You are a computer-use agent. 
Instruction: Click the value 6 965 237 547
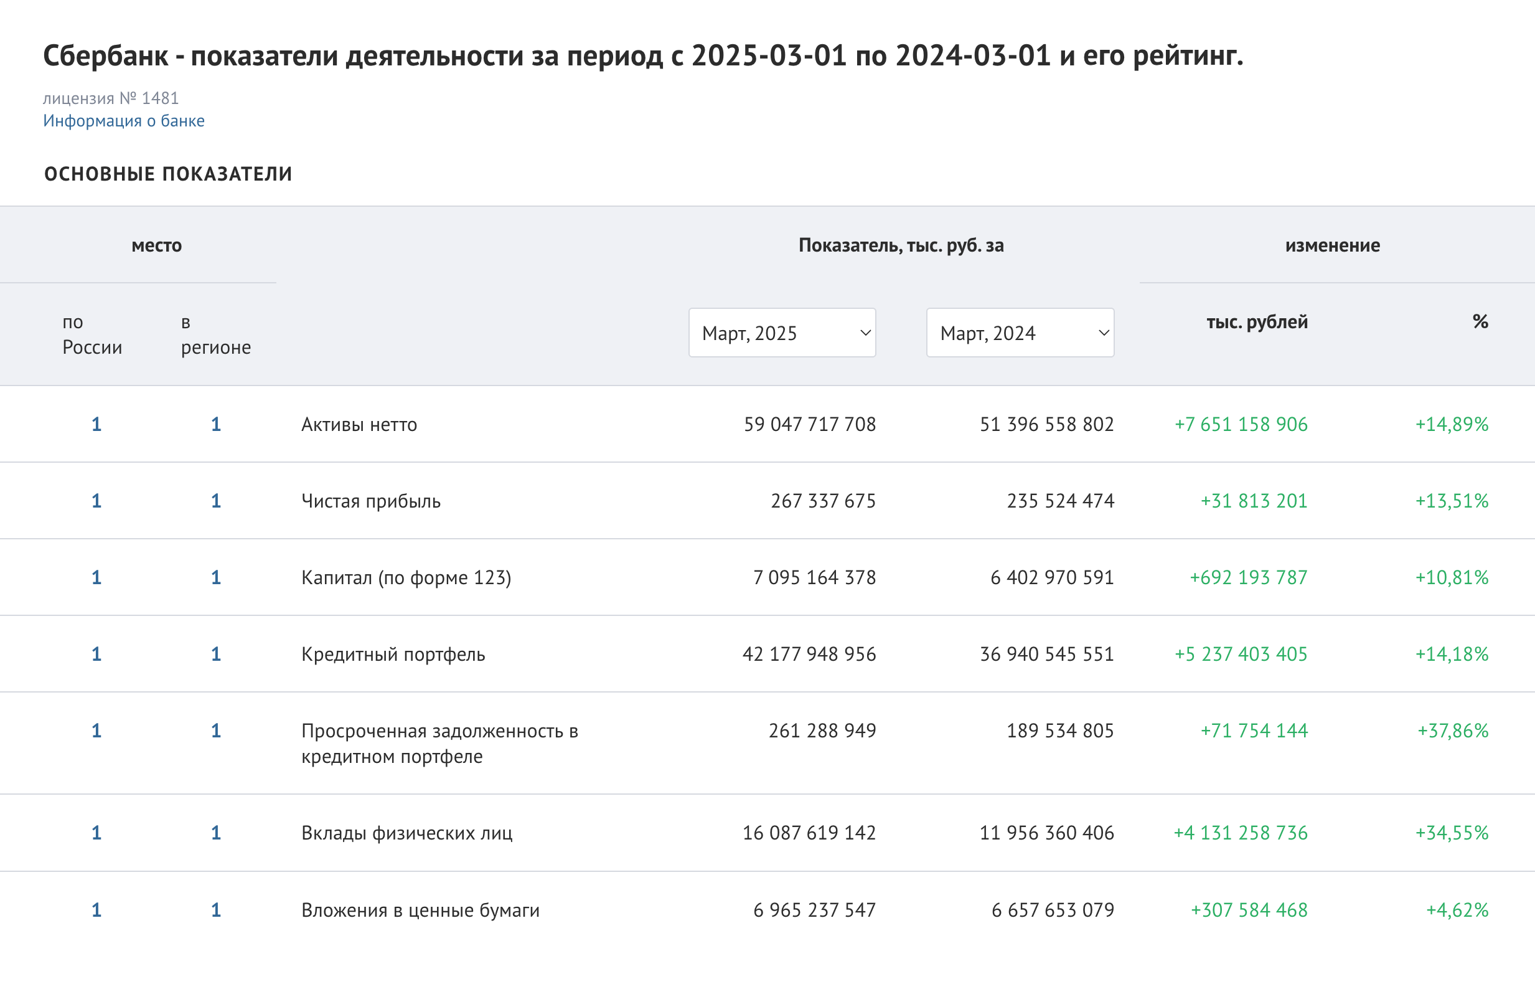(815, 910)
